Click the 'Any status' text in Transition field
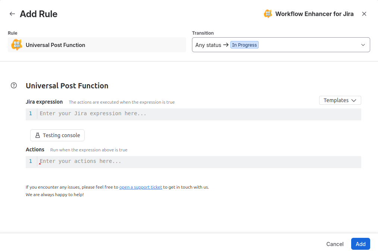Viewport: 378px width, 252px height. click(208, 45)
